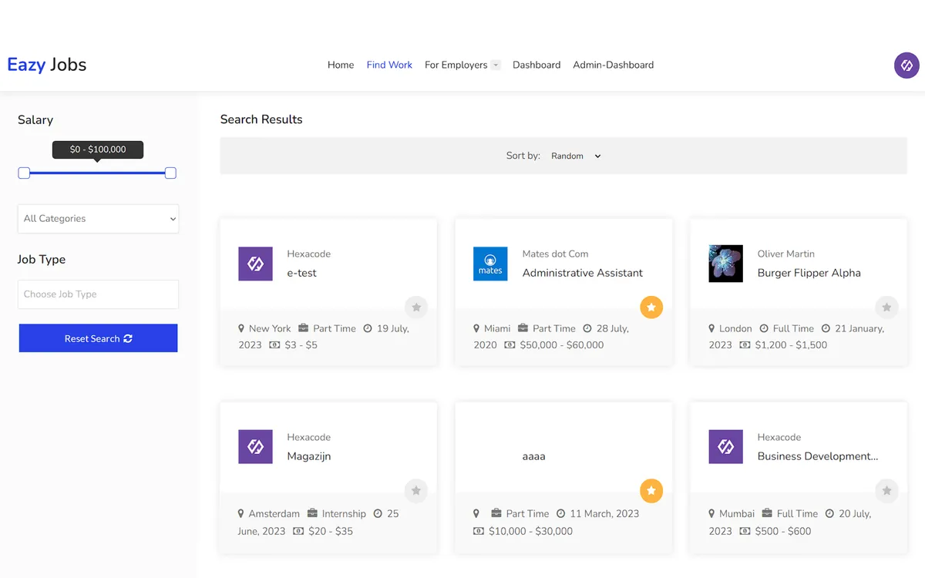This screenshot has height=578, width=925.
Task: Click the clock icon beside 25 June
Action: [378, 514]
